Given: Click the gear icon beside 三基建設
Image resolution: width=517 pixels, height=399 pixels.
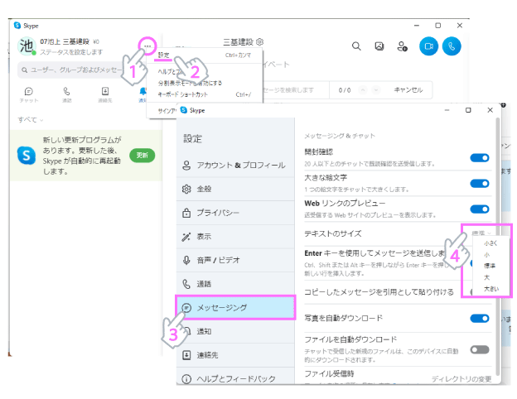Looking at the screenshot, I should tap(260, 42).
